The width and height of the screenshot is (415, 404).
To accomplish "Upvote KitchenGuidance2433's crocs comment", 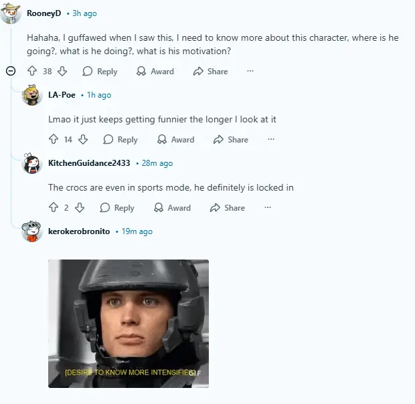I will (54, 207).
